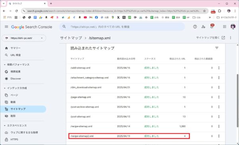Show more bookmarks with the chevron
The width and height of the screenshot is (239, 145).
point(210,18)
